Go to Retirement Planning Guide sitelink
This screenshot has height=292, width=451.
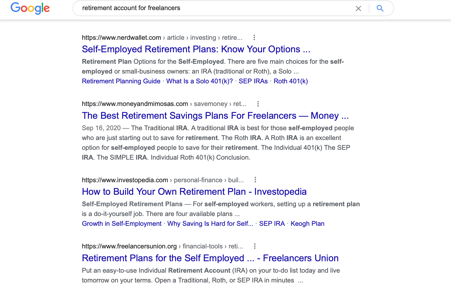[121, 81]
